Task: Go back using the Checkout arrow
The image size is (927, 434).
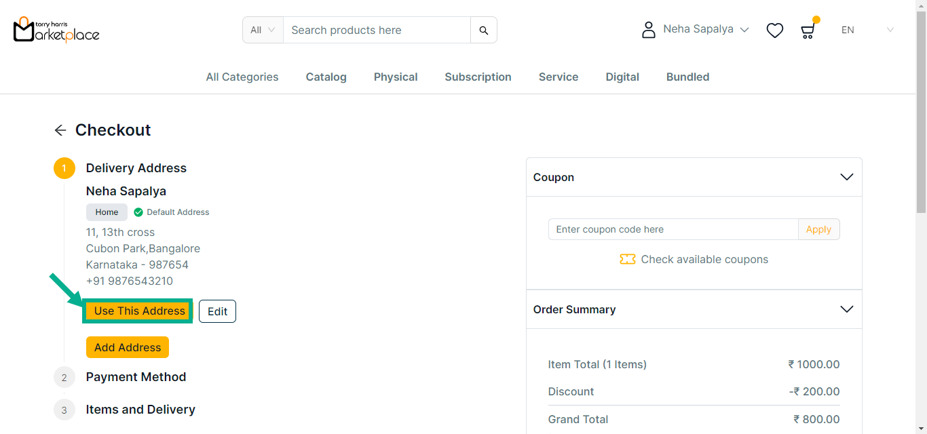Action: (x=60, y=130)
